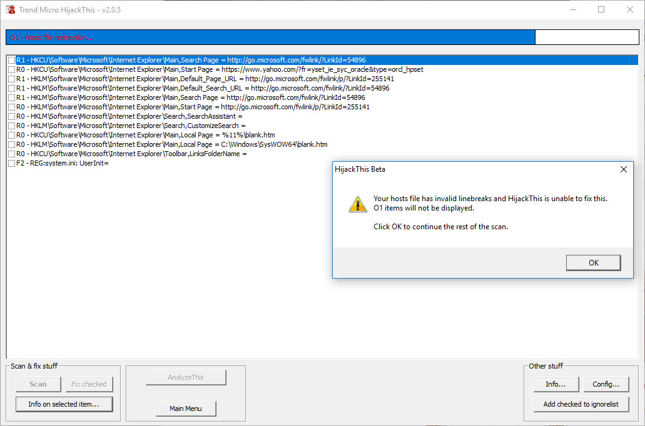Viewport: 645px width, 426px height.
Task: Minimize the HijackThis window
Action: (x=573, y=9)
